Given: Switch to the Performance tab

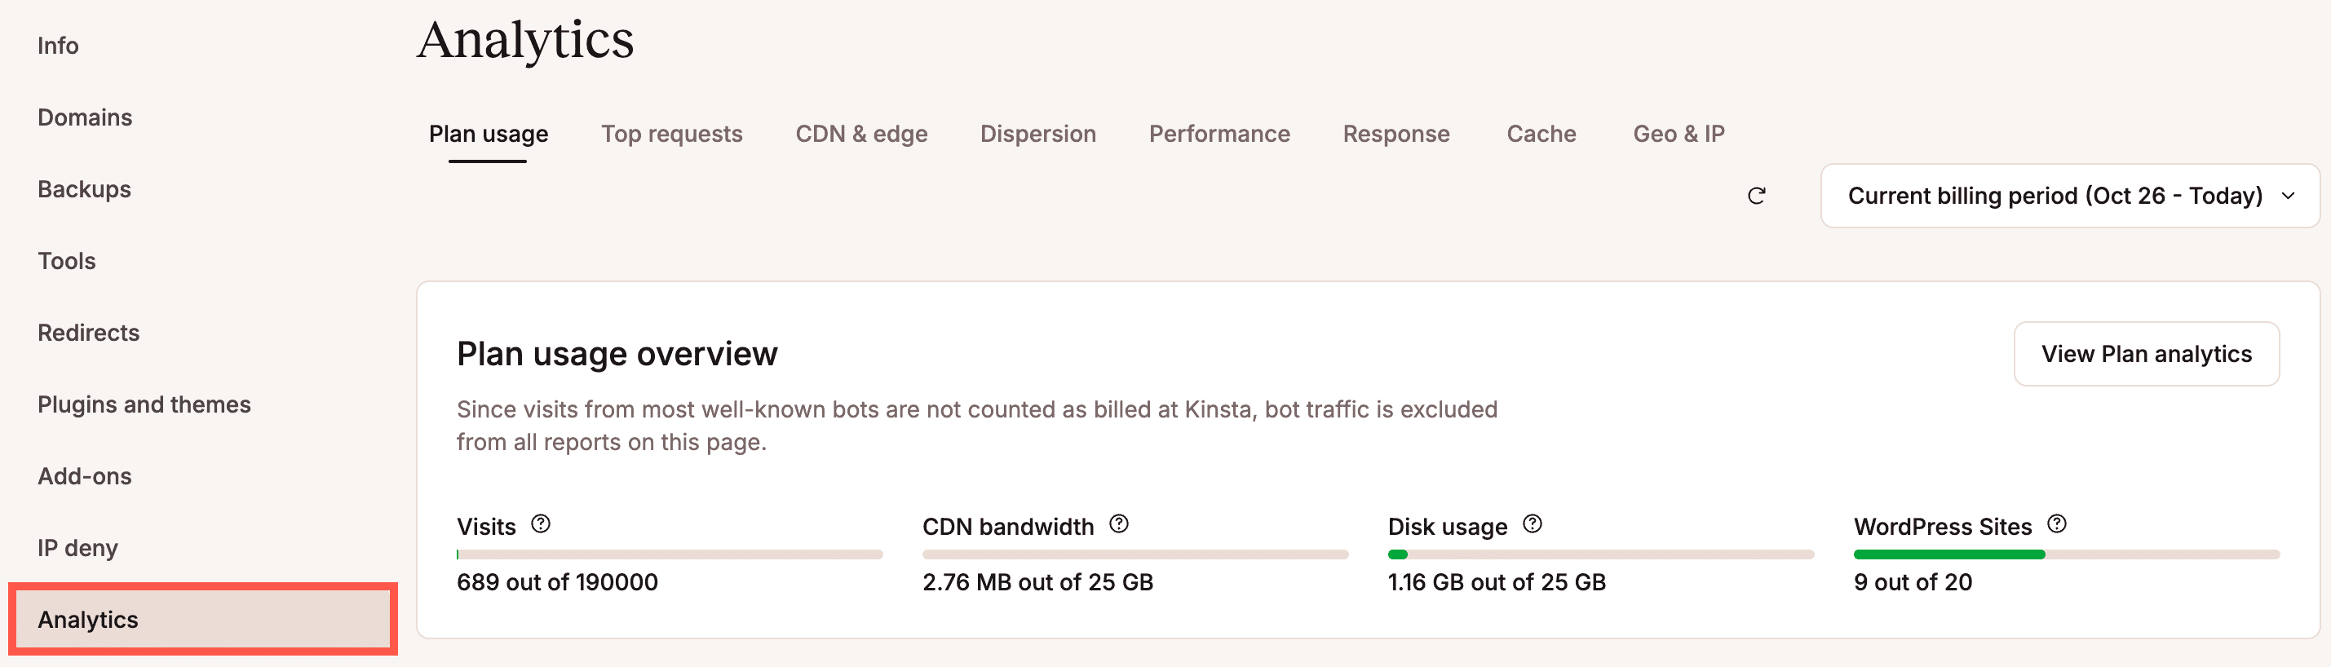Looking at the screenshot, I should (x=1219, y=133).
